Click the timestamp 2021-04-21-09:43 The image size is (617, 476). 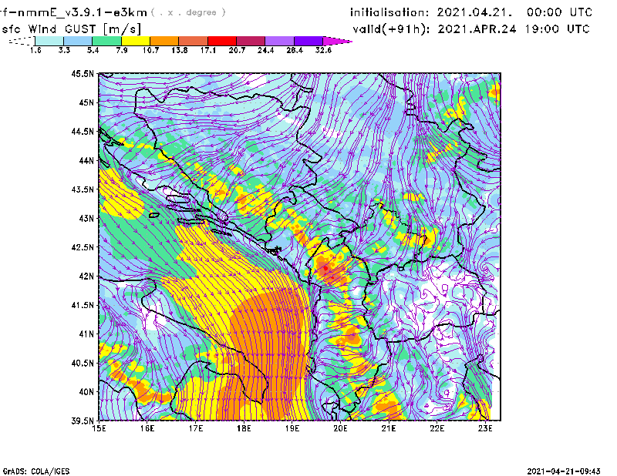coord(564,471)
